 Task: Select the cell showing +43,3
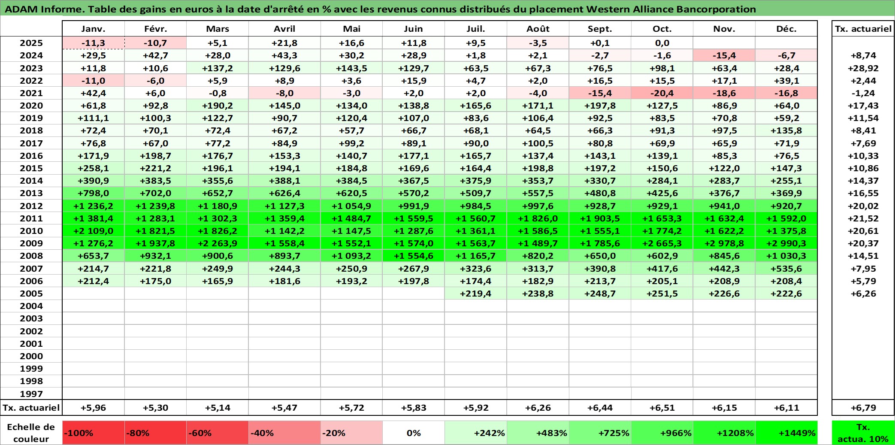click(284, 55)
